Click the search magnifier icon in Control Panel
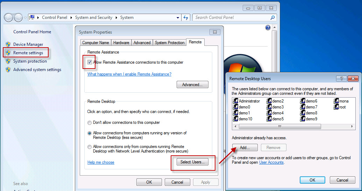Viewport: 362px width, 191px height. tap(272, 17)
